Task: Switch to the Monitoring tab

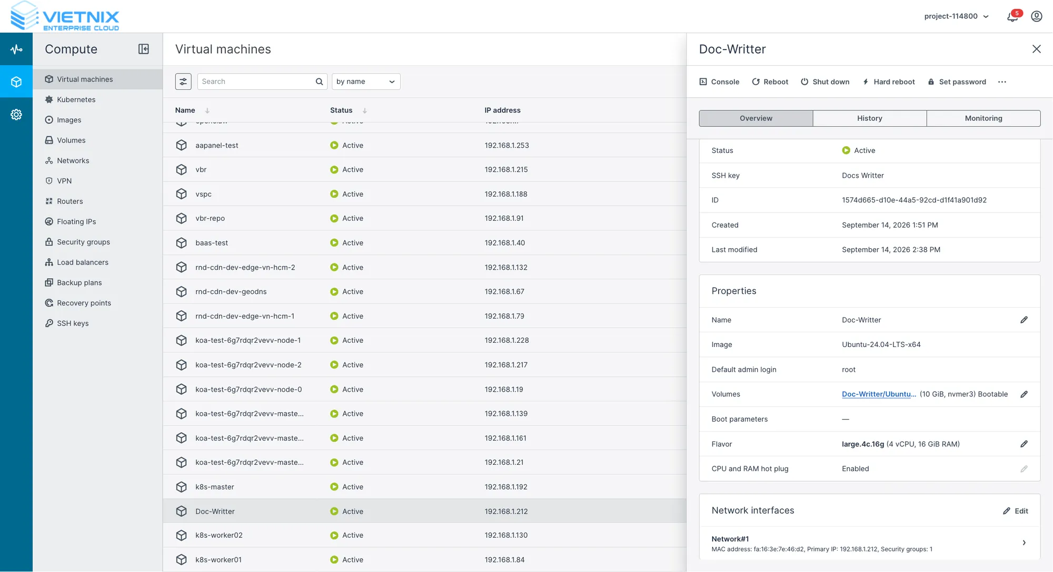Action: pos(984,118)
